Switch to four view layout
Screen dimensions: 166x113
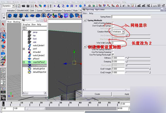3,76
